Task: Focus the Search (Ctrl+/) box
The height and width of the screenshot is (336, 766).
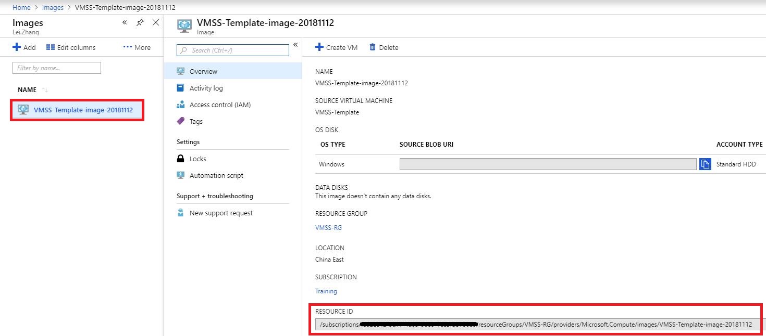Action: pos(233,50)
